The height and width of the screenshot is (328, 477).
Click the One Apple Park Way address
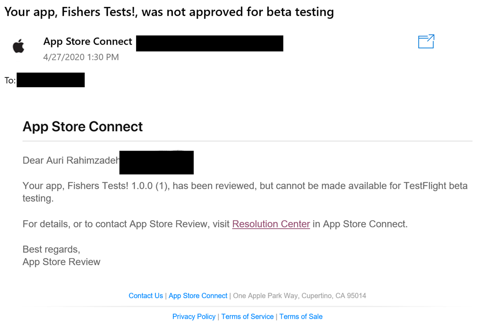coord(300,296)
